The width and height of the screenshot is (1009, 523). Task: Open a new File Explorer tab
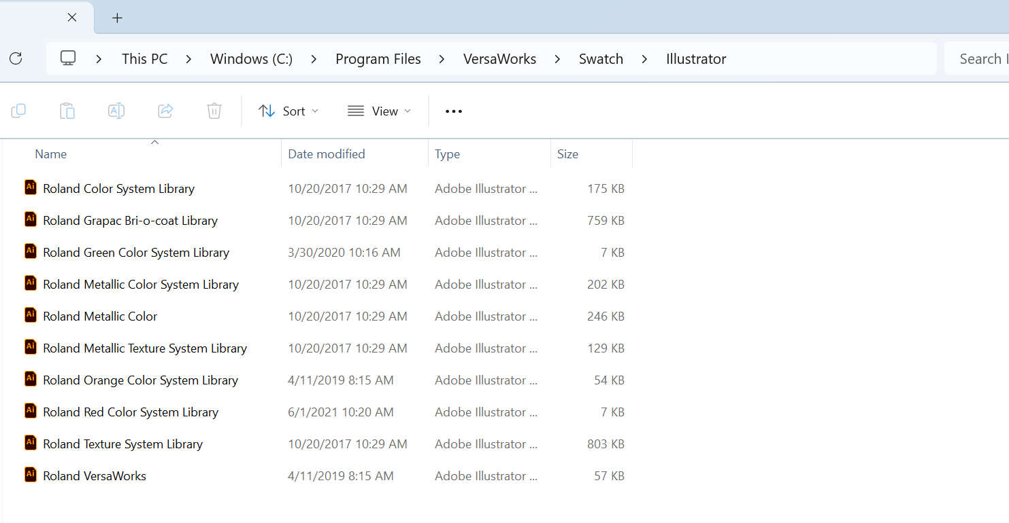tap(117, 17)
